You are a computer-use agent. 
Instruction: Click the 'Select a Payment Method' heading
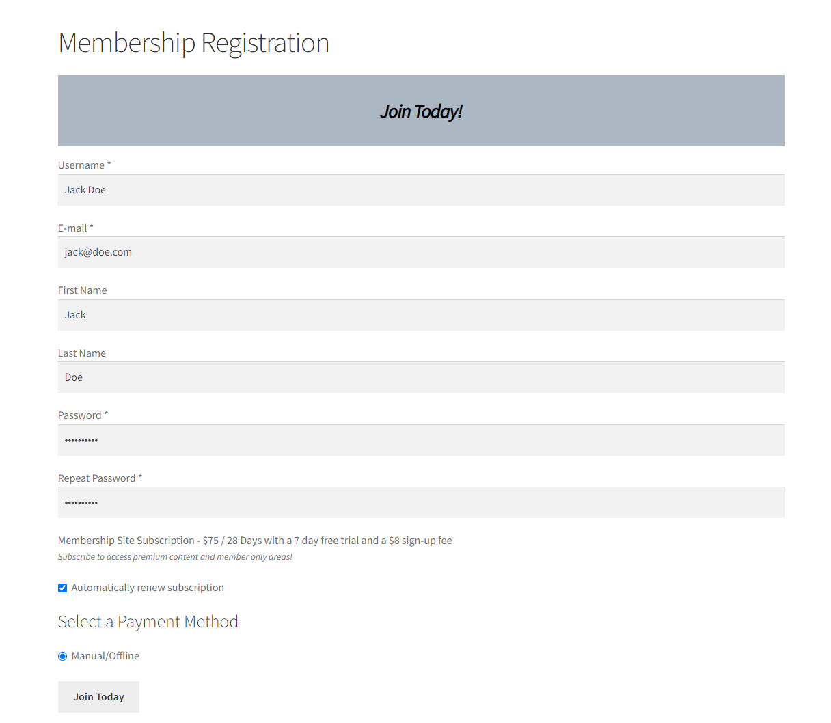point(148,622)
